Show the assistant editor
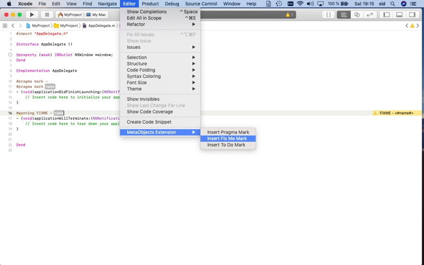 357,15
